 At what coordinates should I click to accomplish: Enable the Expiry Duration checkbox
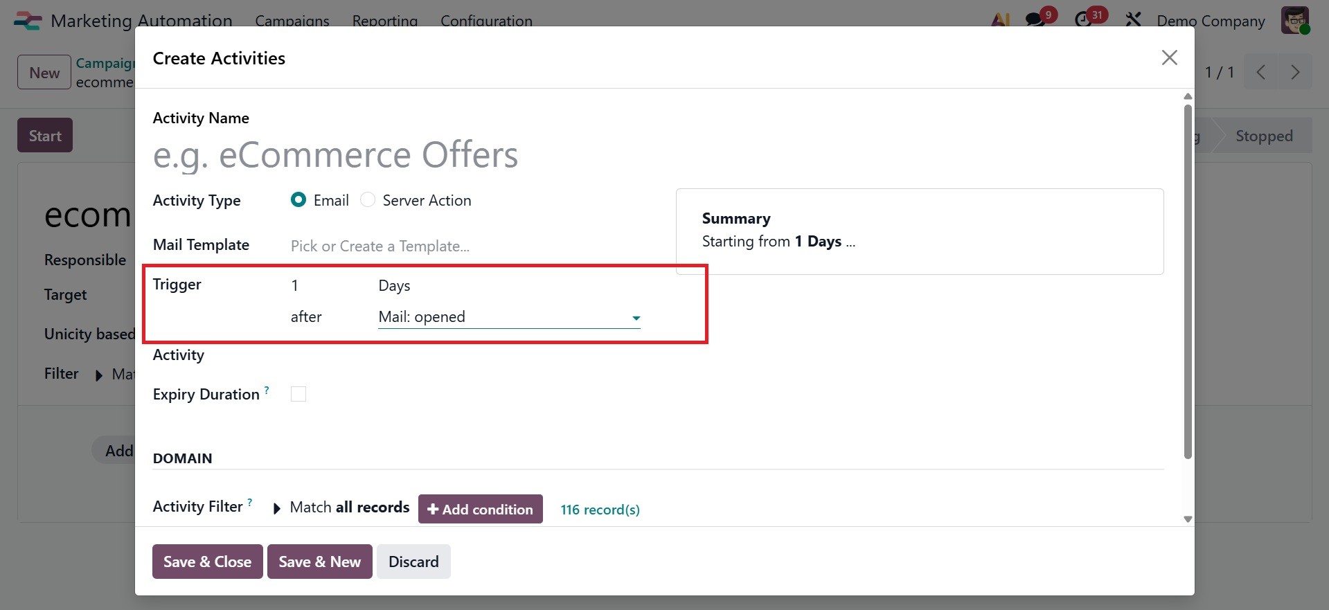[x=298, y=394]
